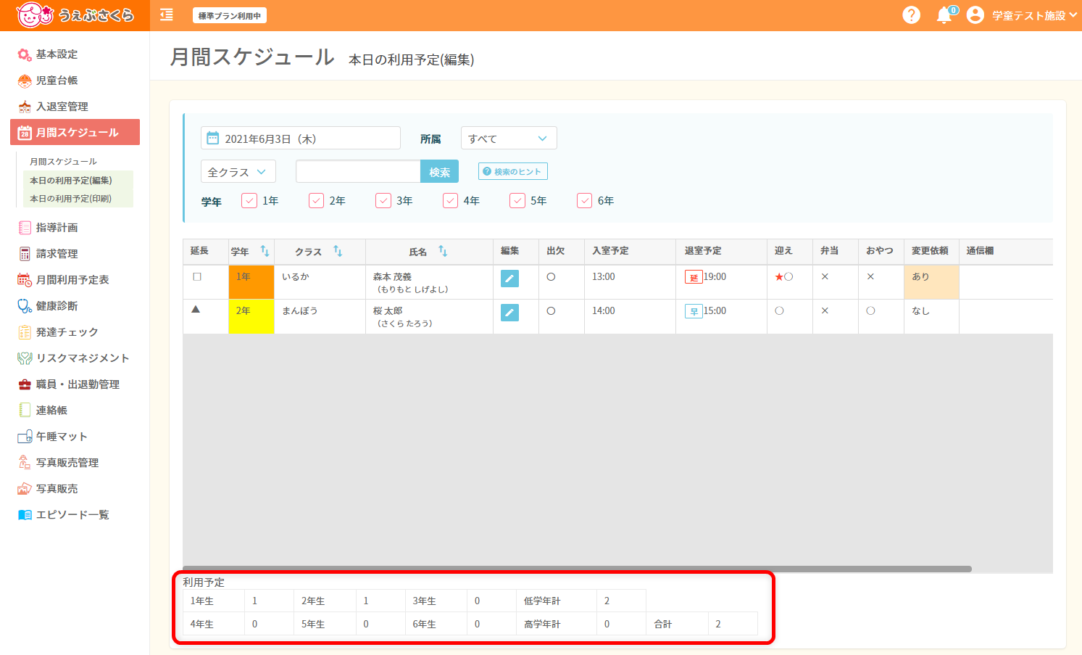Collapse the sidebar with the menu toggle icon
The image size is (1082, 655).
point(167,15)
